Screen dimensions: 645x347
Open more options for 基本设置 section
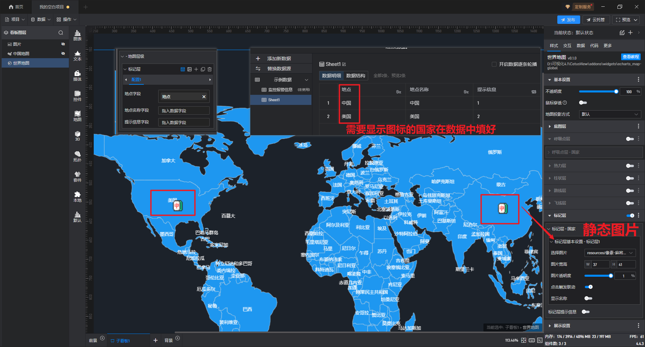[x=639, y=80]
